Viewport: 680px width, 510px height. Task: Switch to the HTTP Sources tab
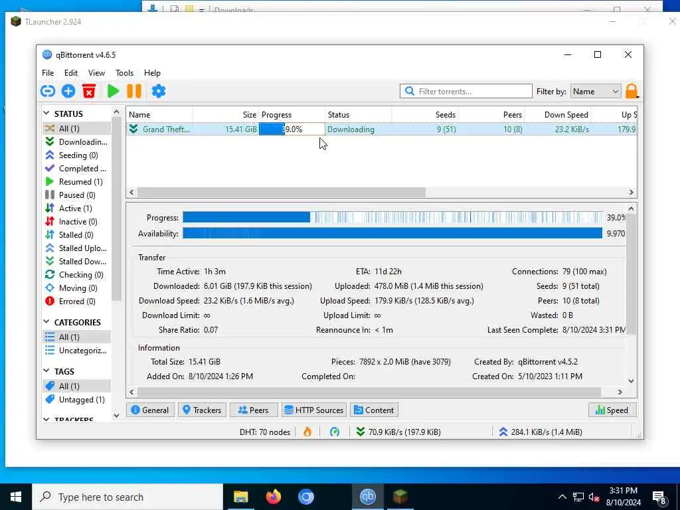[314, 410]
